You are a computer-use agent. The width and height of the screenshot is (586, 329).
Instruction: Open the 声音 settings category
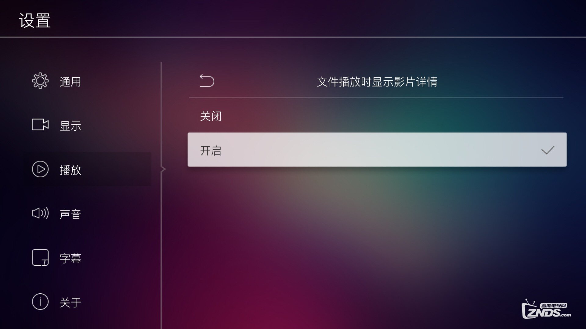(x=71, y=214)
